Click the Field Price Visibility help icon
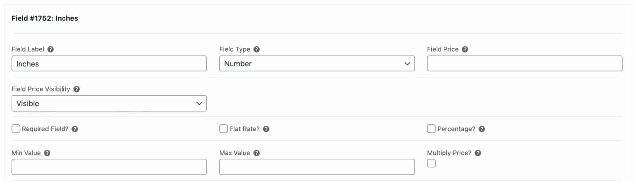635x182 pixels. click(77, 89)
